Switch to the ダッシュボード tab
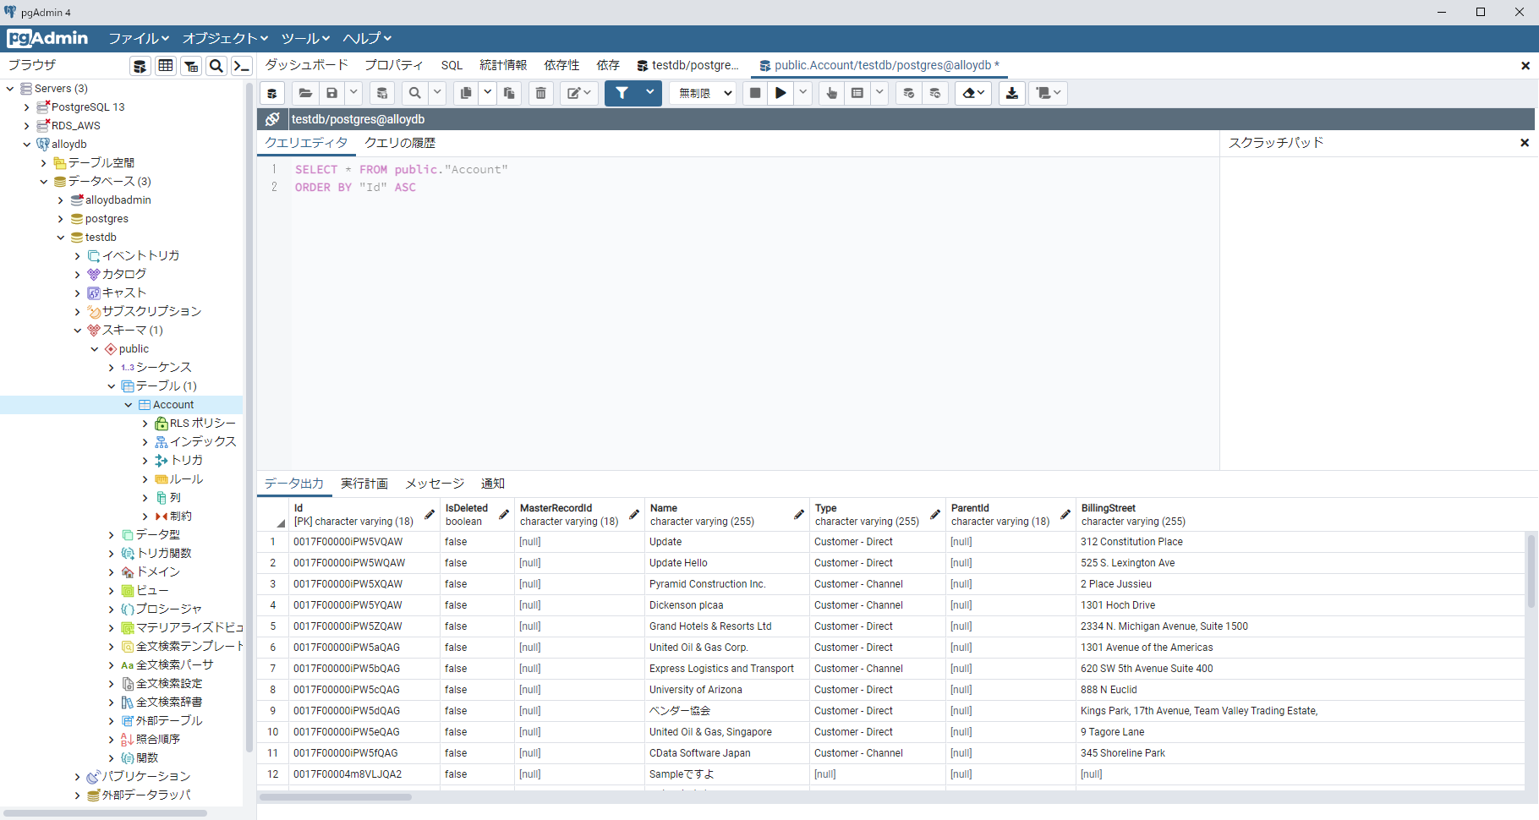The image size is (1539, 820). tap(307, 65)
